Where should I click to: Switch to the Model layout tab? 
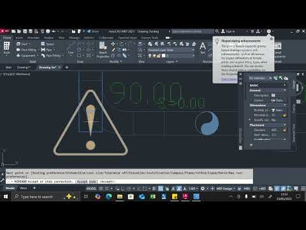(x=10, y=188)
